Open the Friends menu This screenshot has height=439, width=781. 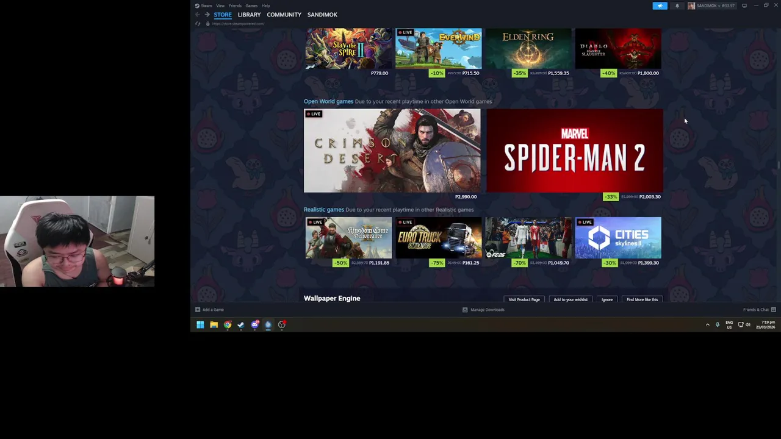pos(235,5)
